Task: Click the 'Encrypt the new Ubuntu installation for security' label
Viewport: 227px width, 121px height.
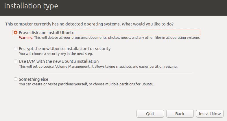Action: [x=64, y=49]
